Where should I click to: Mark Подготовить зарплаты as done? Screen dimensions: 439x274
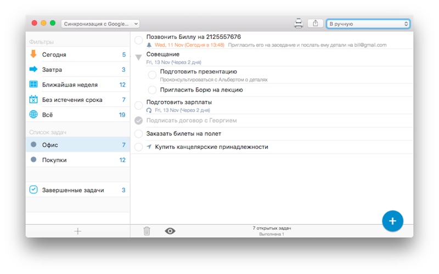click(139, 106)
